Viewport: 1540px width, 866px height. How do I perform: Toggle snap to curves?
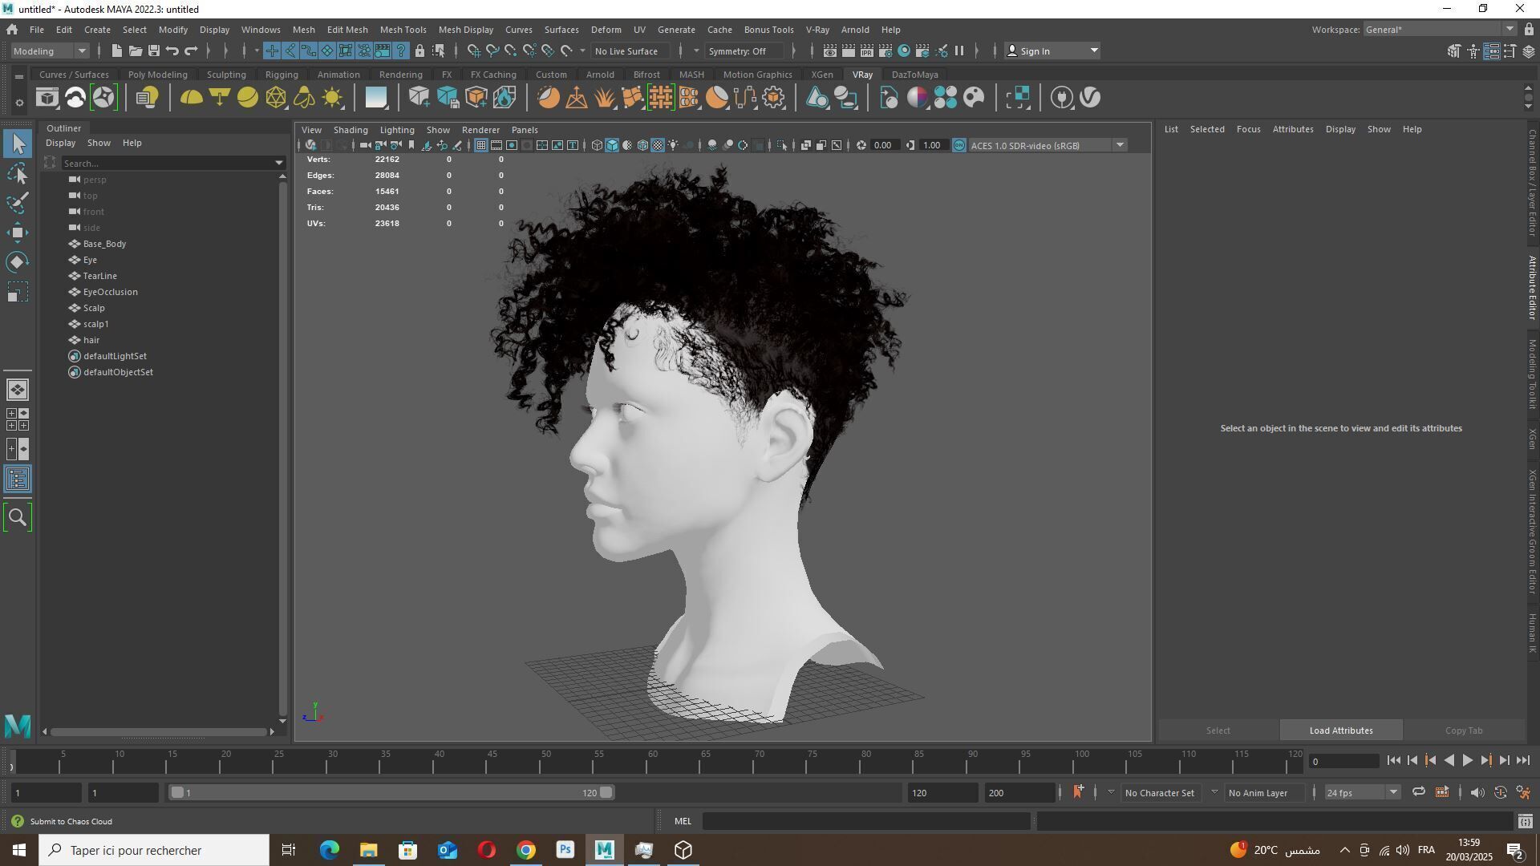(x=492, y=51)
